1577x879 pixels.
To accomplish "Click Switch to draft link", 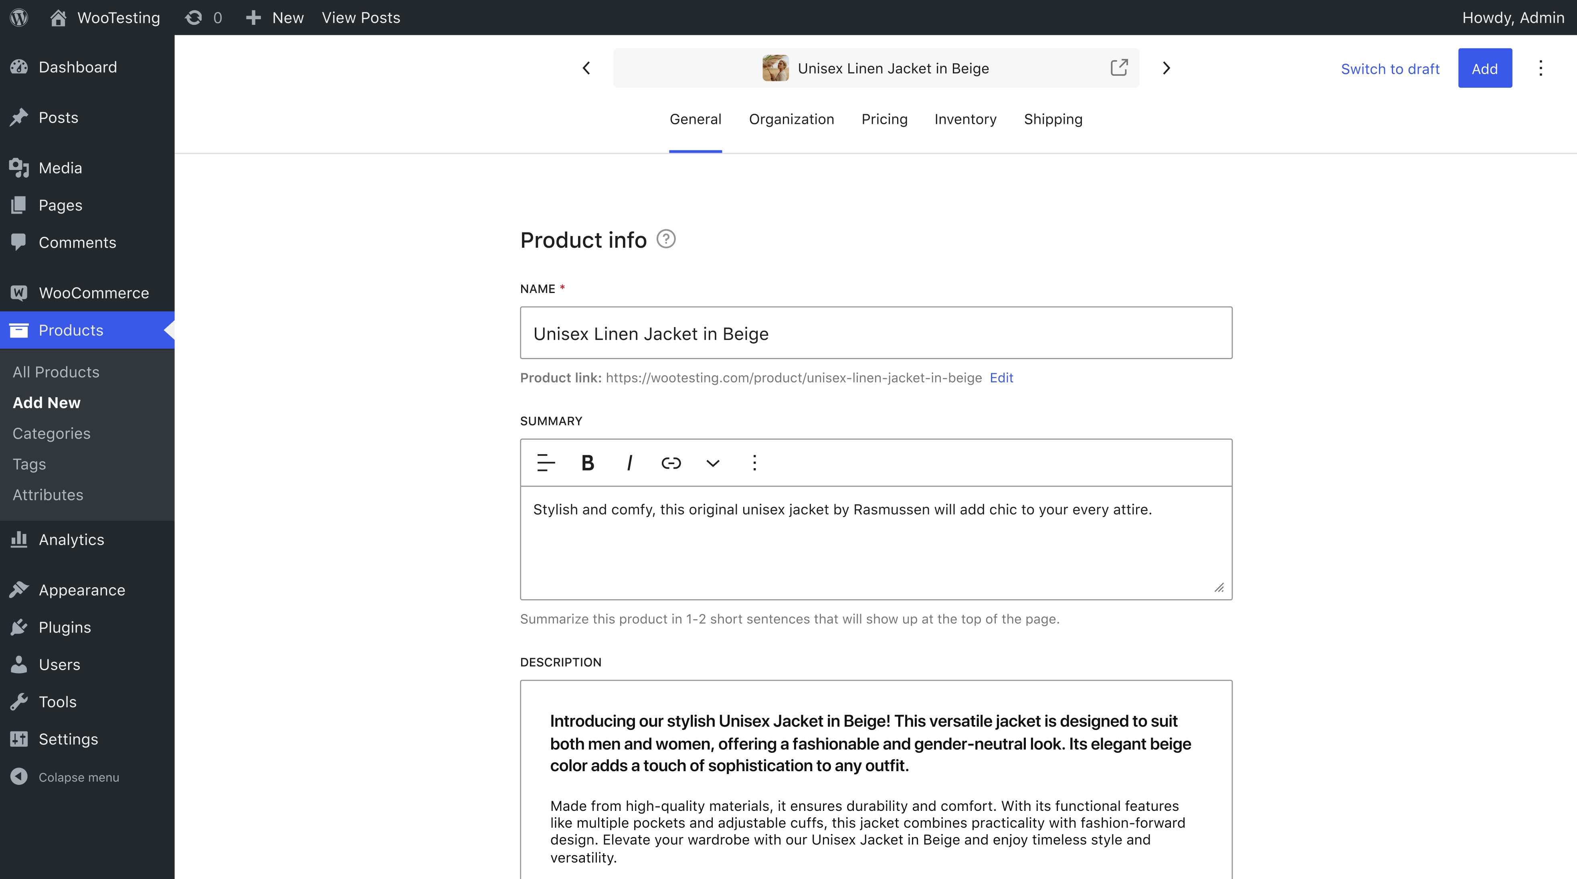I will pyautogui.click(x=1390, y=69).
